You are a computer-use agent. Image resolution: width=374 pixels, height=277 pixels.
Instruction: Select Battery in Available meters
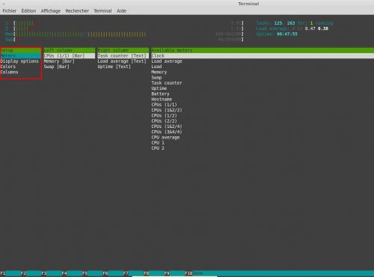coord(160,94)
